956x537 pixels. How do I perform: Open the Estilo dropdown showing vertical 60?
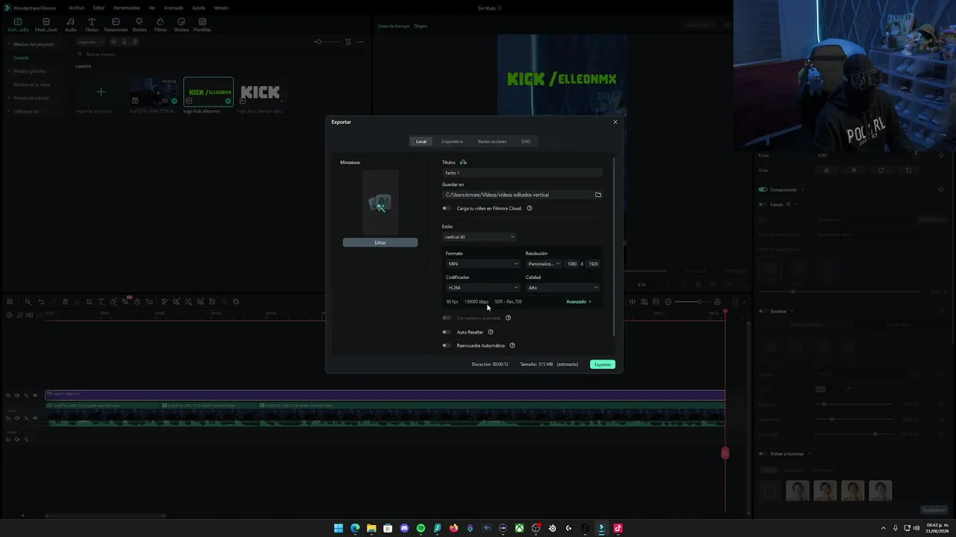pyautogui.click(x=479, y=237)
